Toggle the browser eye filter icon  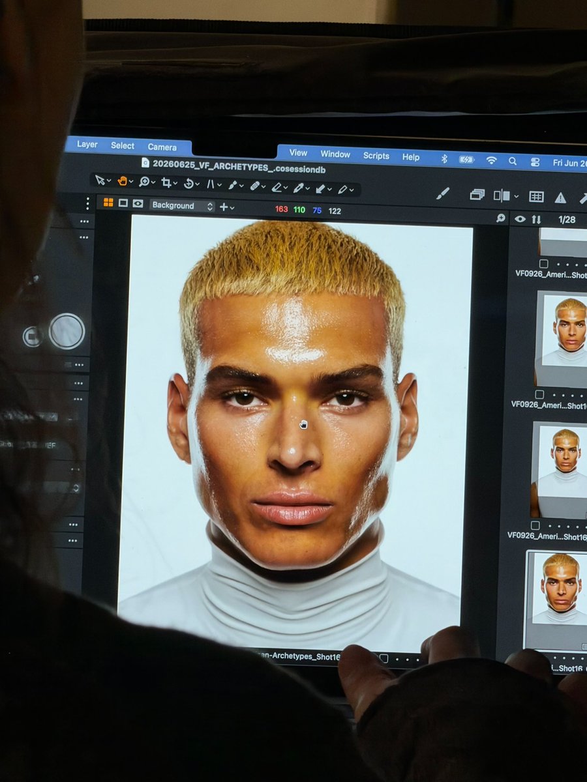(520, 219)
